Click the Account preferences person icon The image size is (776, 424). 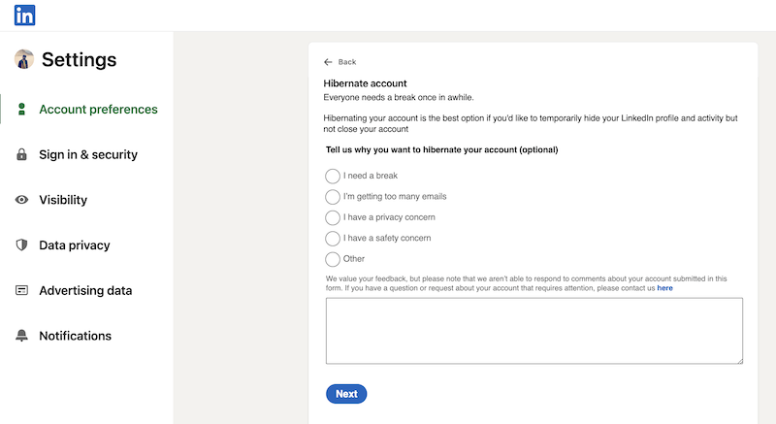22,110
